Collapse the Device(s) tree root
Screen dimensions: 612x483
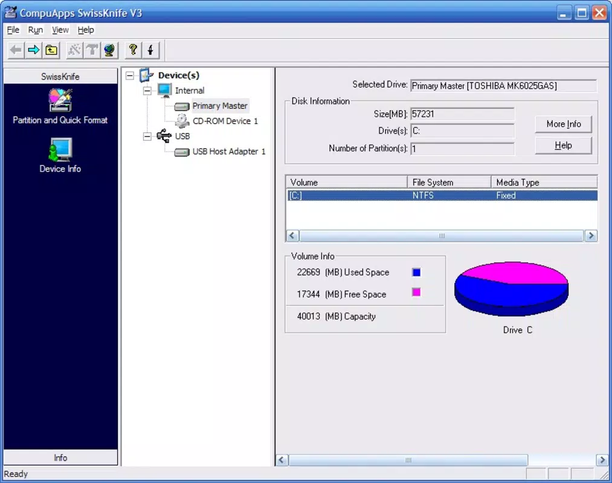tap(129, 75)
